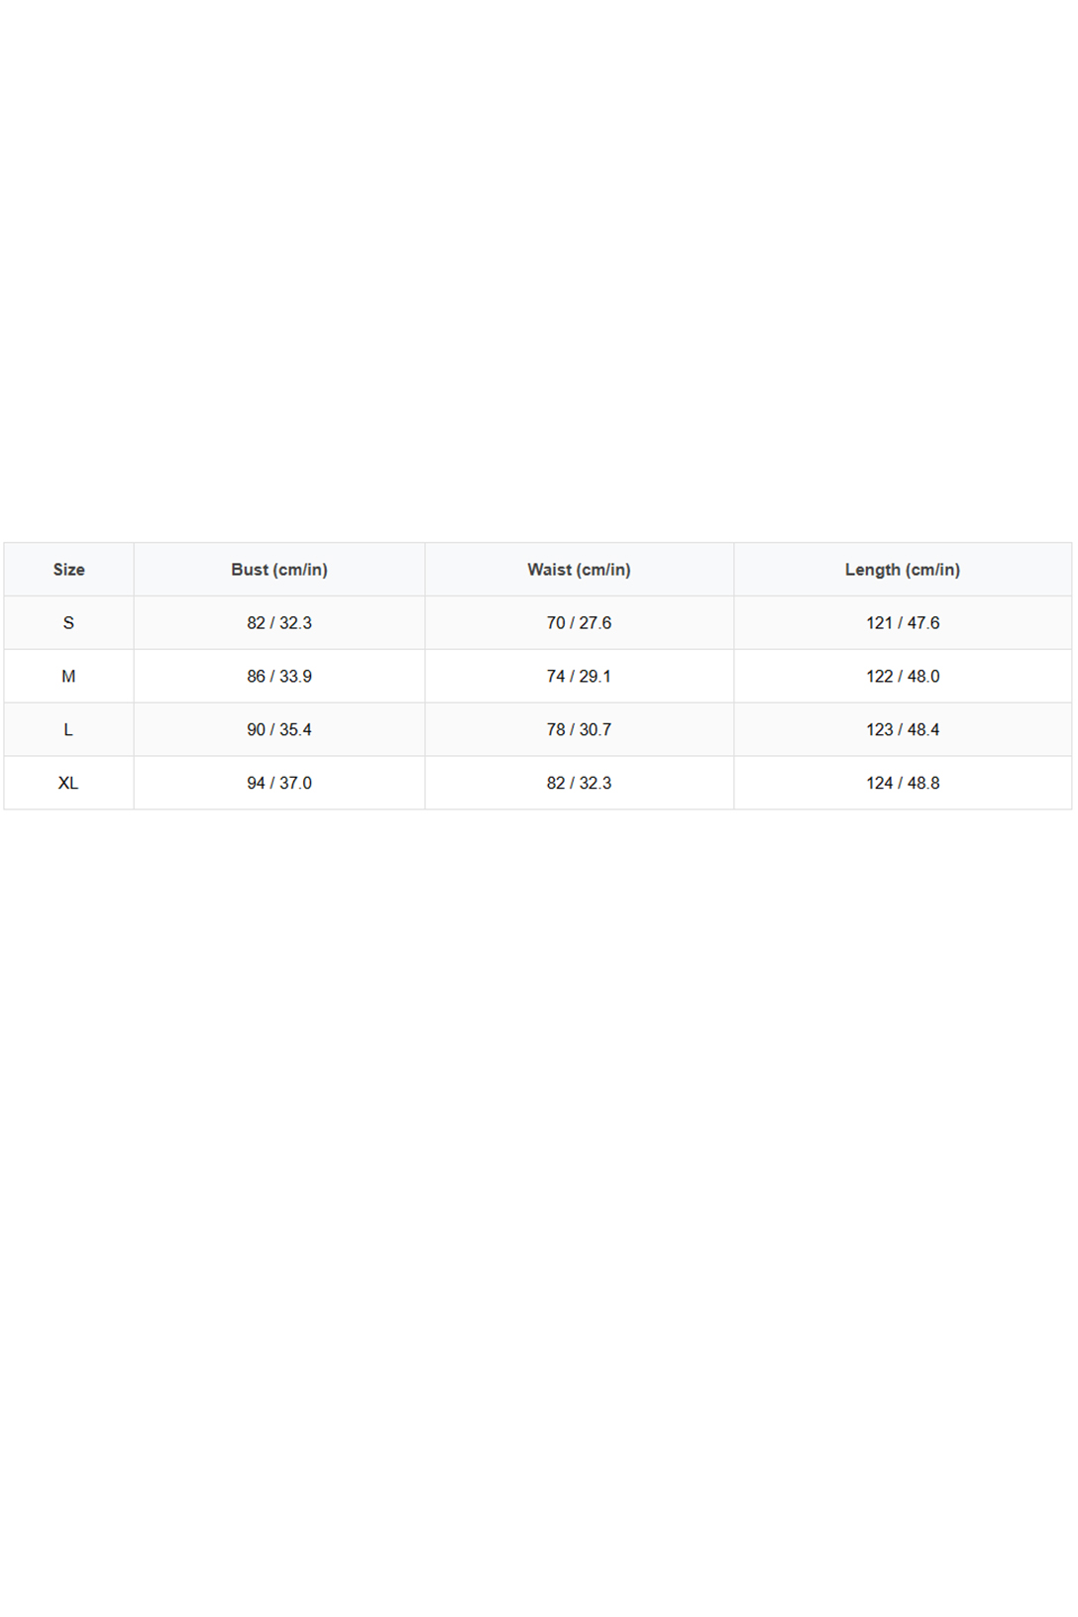Click the Bust (cm/in) column header
The image size is (1078, 1617).
point(279,570)
